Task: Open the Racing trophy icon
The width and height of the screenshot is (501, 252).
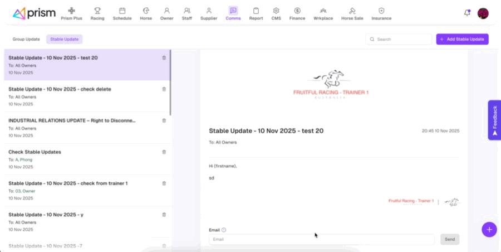Action: 97,11
